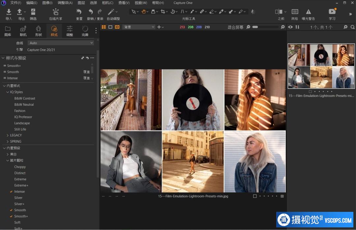Toggle proofing eye view mode

tap(117, 27)
